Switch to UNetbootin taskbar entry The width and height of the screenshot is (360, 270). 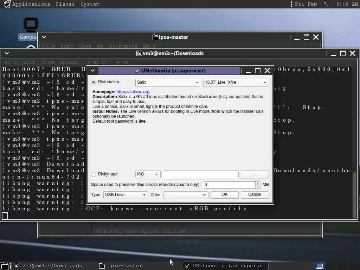[x=226, y=266]
